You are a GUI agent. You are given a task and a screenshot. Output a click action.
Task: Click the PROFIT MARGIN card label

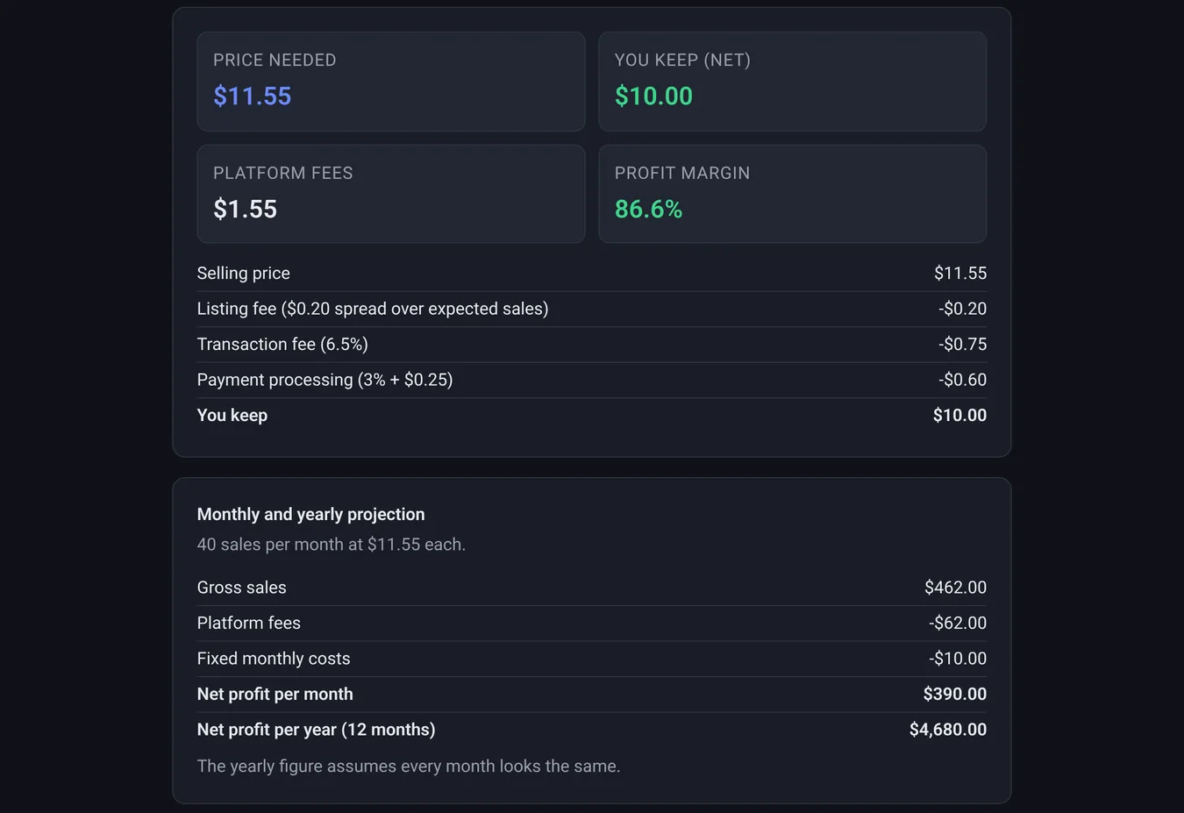pos(682,173)
